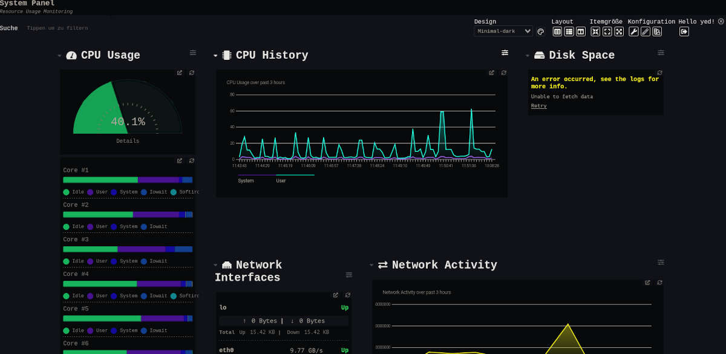
Task: Open CPU gauge widget in fullscreen
Action: (x=180, y=73)
